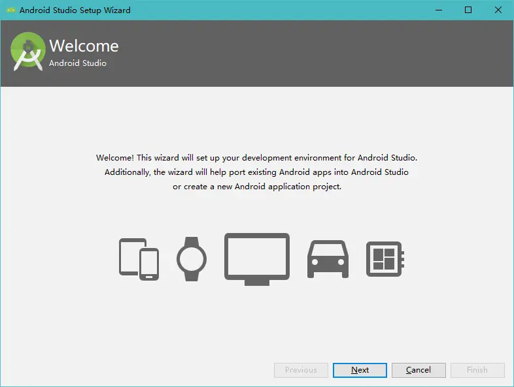Click the 'Android Studio Setup Wizard' title text
This screenshot has width=514, height=387.
tap(75, 10)
